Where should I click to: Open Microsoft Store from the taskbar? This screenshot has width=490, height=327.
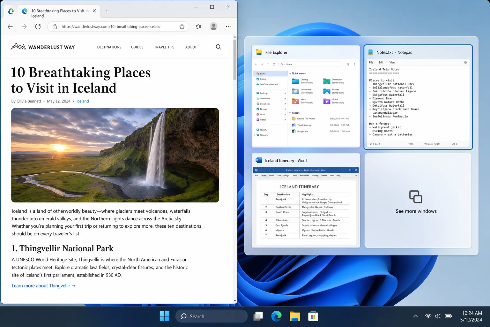pyautogui.click(x=313, y=316)
